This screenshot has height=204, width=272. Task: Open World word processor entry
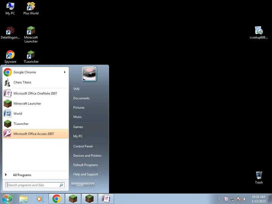(36, 113)
